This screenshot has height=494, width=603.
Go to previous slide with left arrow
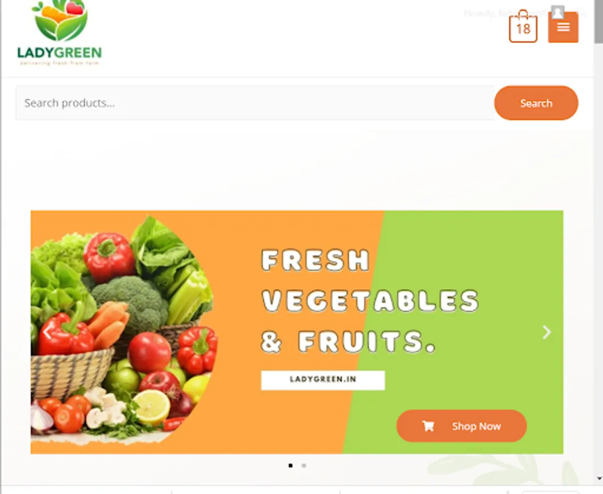[x=47, y=332]
